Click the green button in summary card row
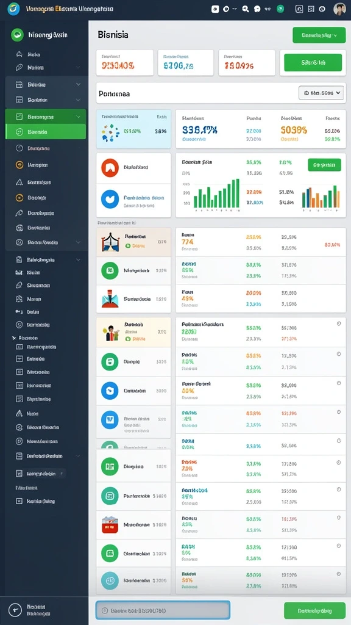 coord(313,63)
